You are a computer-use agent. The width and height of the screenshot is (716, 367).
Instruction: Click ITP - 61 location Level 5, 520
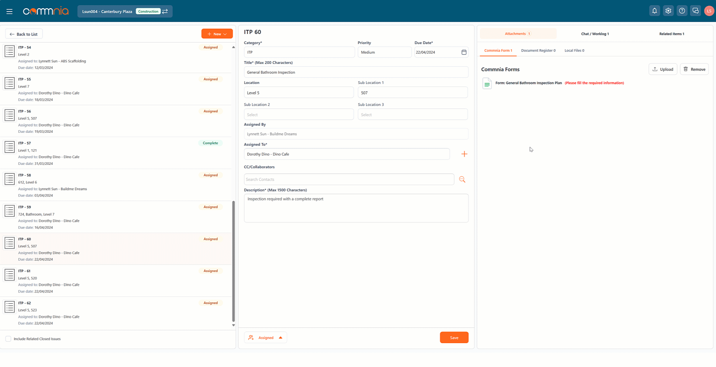(28, 278)
